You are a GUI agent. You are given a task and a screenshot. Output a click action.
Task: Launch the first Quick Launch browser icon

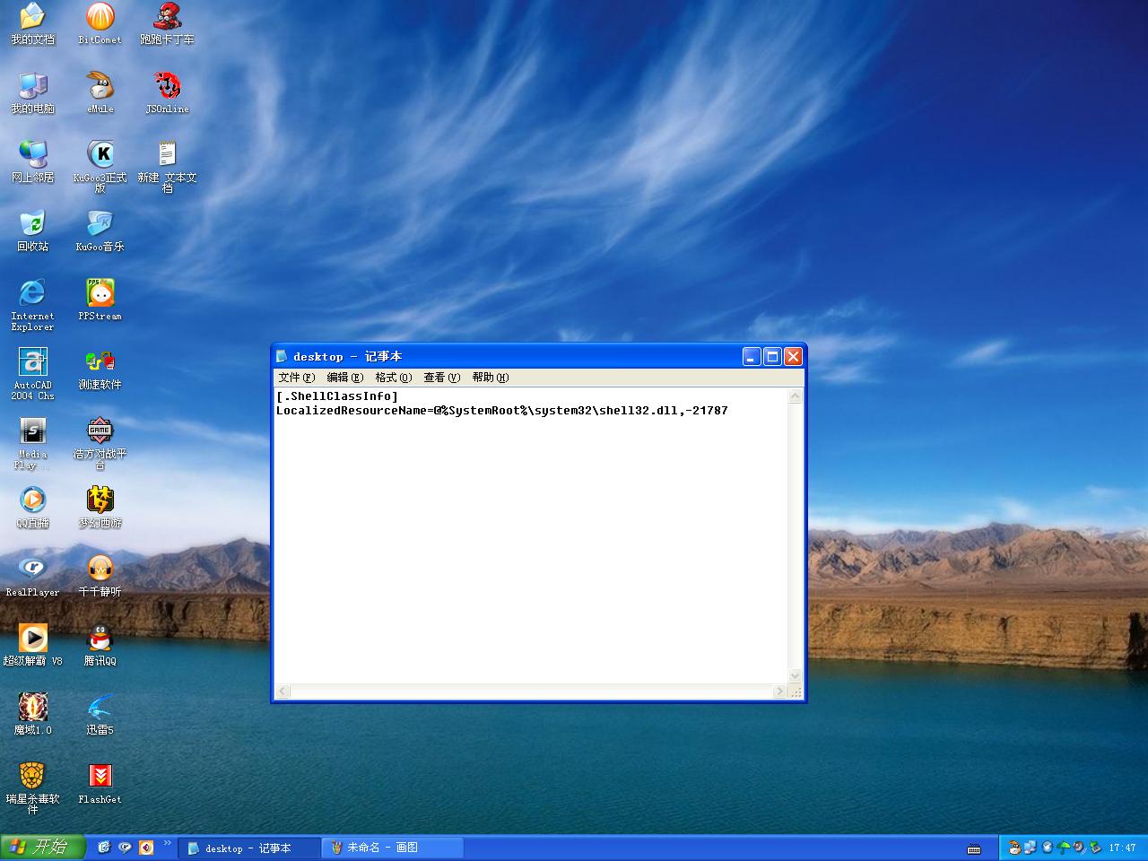click(x=104, y=848)
